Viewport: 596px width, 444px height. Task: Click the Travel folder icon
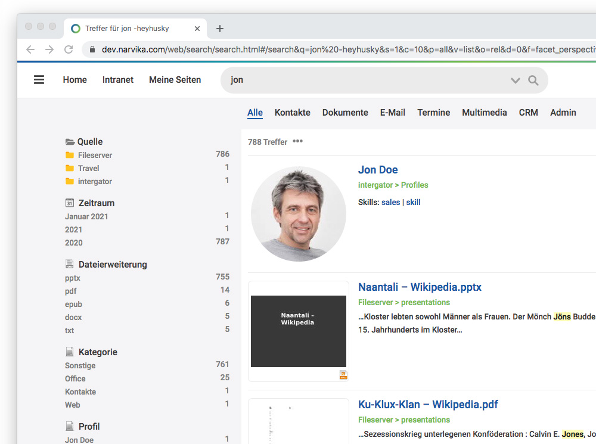tap(70, 168)
